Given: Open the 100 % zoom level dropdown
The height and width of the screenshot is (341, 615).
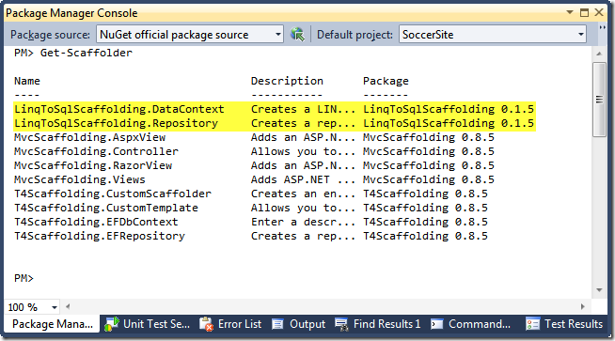Looking at the screenshot, I should tap(33, 307).
